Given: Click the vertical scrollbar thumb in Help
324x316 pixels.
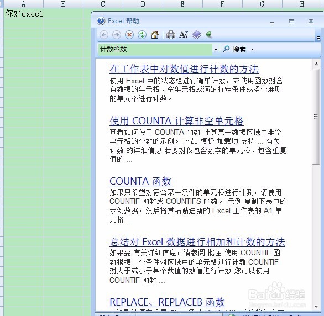Looking at the screenshot, I should click(316, 117).
